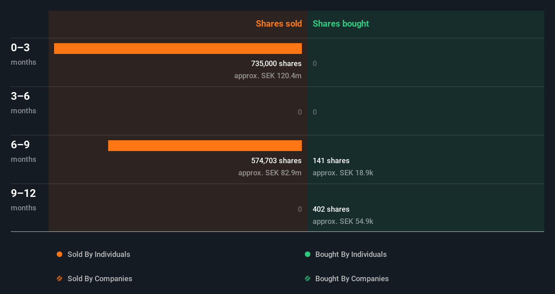555x294 pixels.
Task: Toggle the Sold By Companies legend label
Action: 100,278
